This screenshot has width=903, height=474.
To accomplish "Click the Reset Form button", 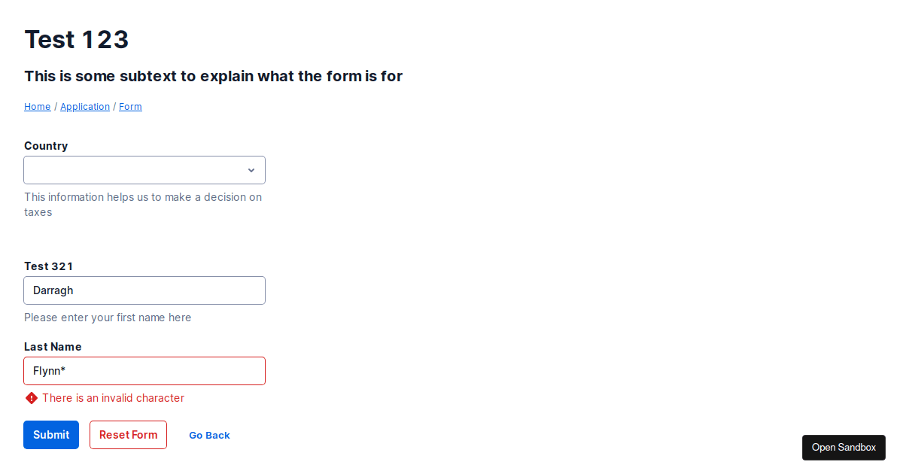I will click(128, 435).
